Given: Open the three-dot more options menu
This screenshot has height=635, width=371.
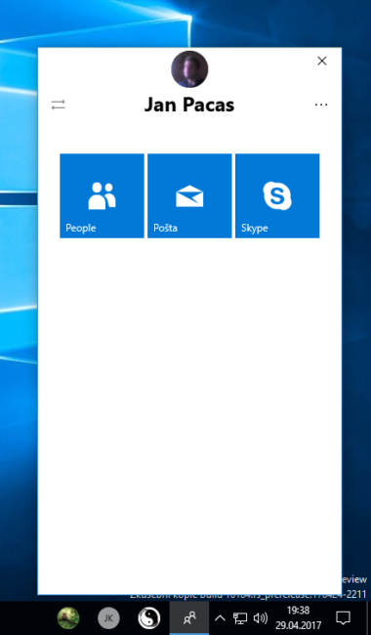Looking at the screenshot, I should (321, 105).
